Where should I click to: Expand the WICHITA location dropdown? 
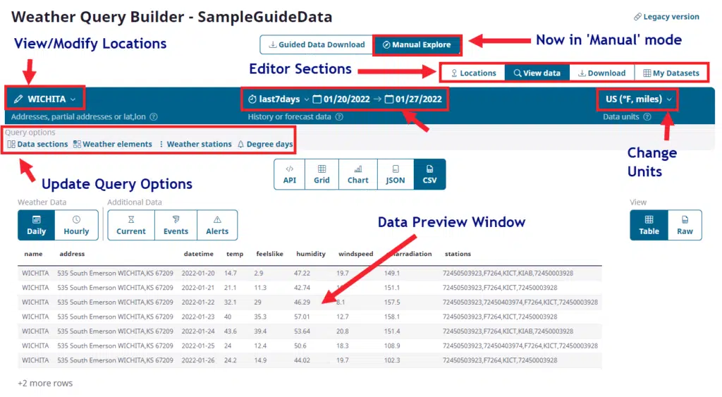click(45, 99)
